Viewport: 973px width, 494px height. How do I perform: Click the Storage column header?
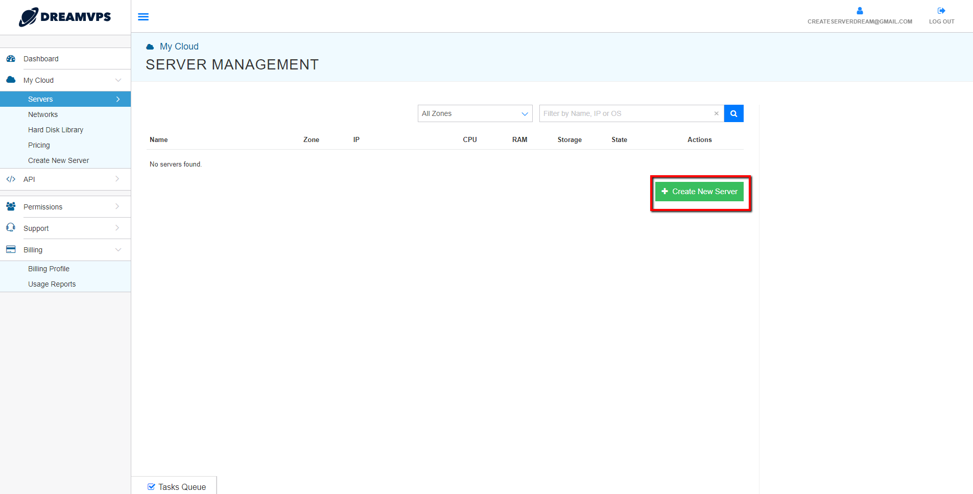point(569,139)
